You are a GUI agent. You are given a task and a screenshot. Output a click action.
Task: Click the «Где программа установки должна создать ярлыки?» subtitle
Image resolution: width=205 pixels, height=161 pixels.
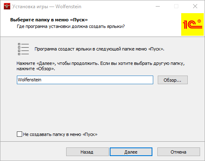[71, 26]
